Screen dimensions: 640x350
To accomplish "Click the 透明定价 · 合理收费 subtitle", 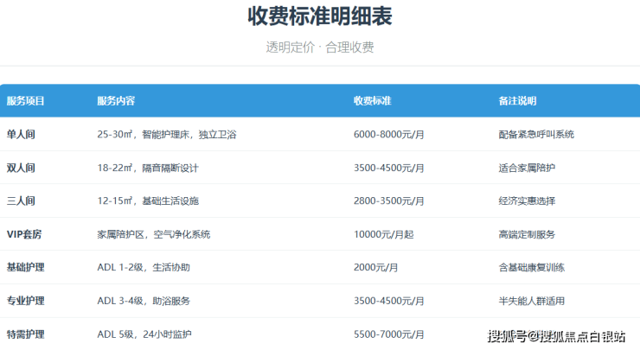I will [x=319, y=48].
